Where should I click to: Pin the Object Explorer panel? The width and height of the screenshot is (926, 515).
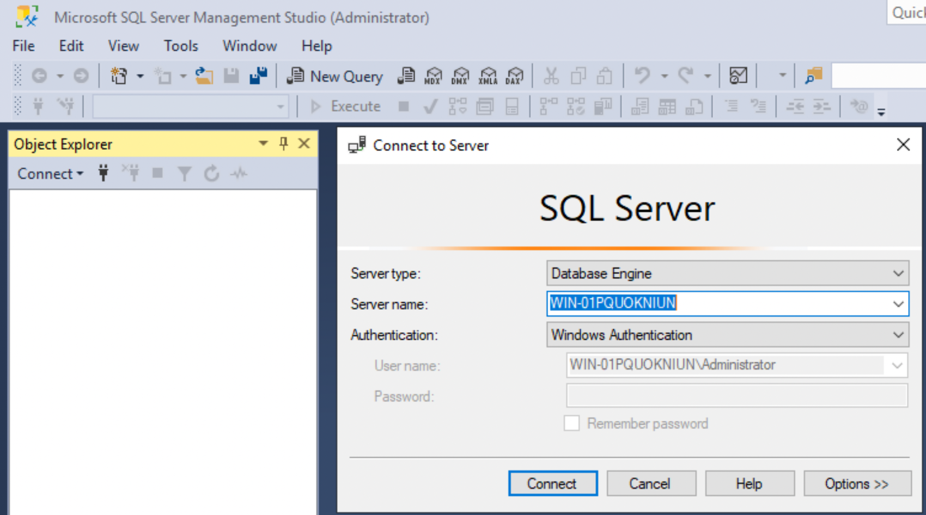pyautogui.click(x=283, y=144)
